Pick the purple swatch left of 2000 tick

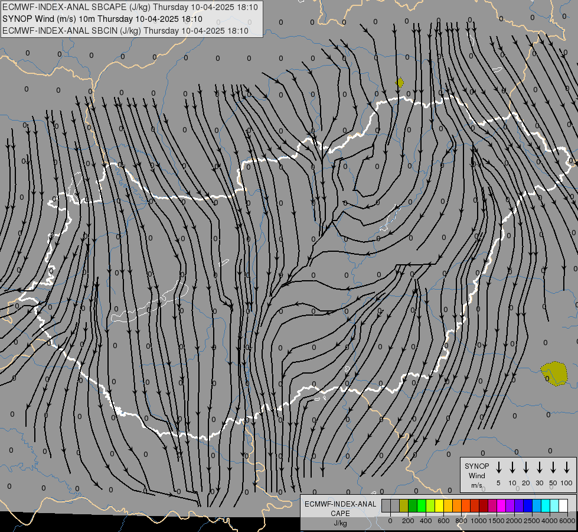pos(510,505)
